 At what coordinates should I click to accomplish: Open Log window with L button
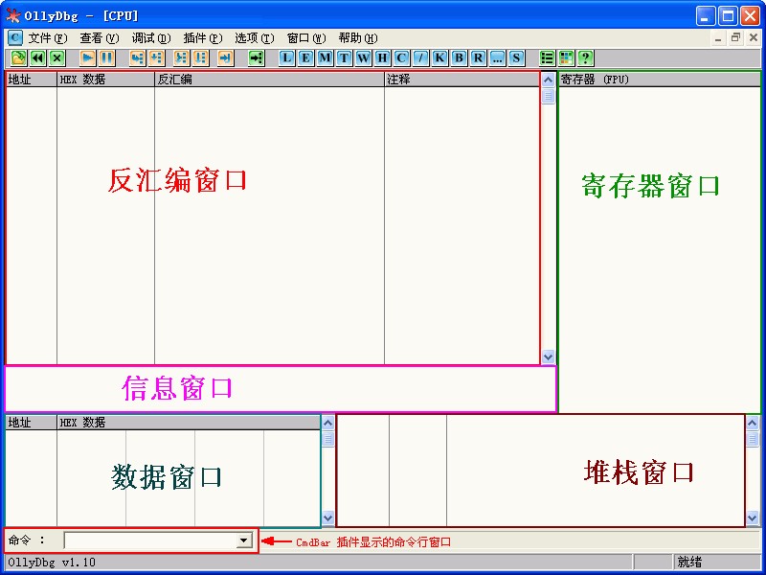(286, 58)
